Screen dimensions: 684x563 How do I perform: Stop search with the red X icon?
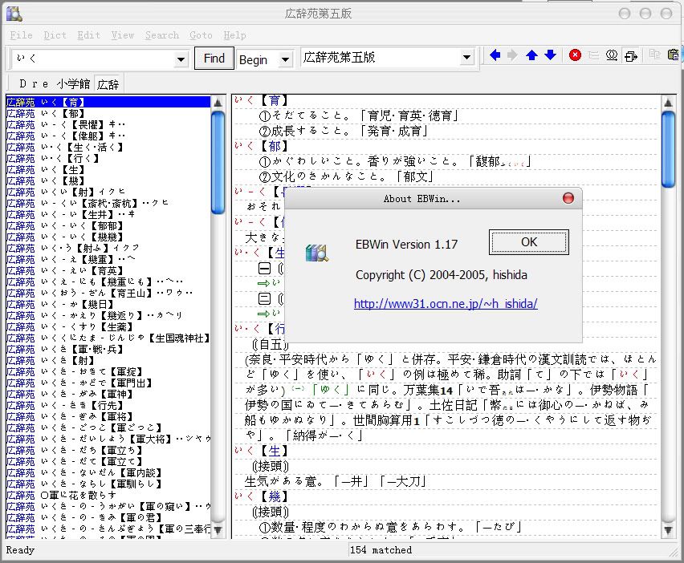pyautogui.click(x=575, y=56)
